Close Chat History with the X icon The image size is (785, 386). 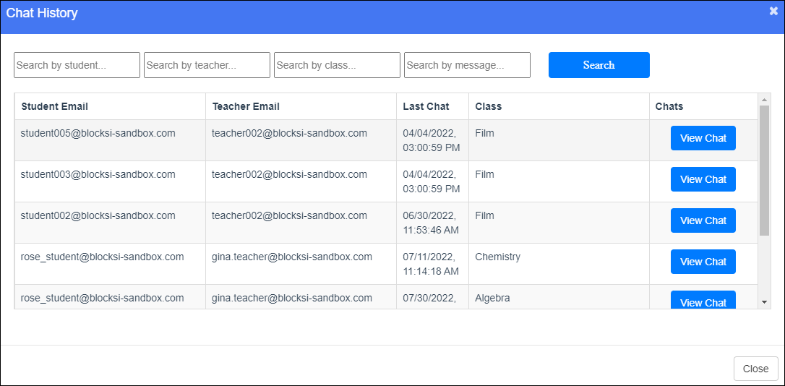773,12
